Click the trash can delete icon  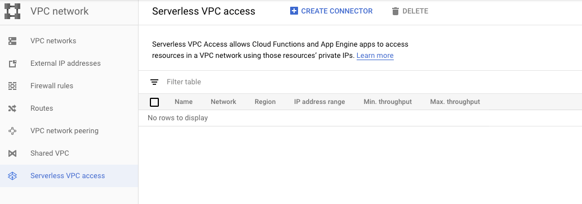click(x=396, y=11)
